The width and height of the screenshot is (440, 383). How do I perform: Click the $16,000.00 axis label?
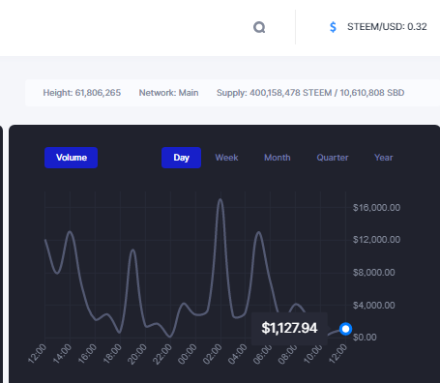coord(376,208)
